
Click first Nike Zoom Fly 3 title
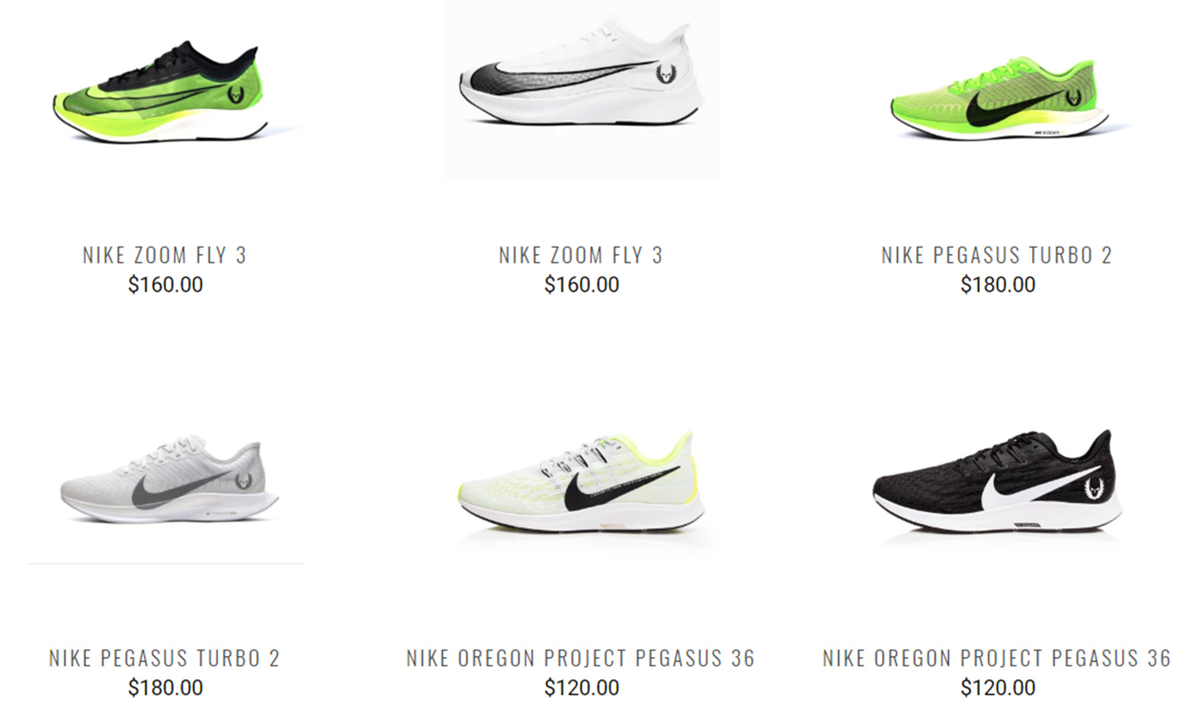[165, 255]
